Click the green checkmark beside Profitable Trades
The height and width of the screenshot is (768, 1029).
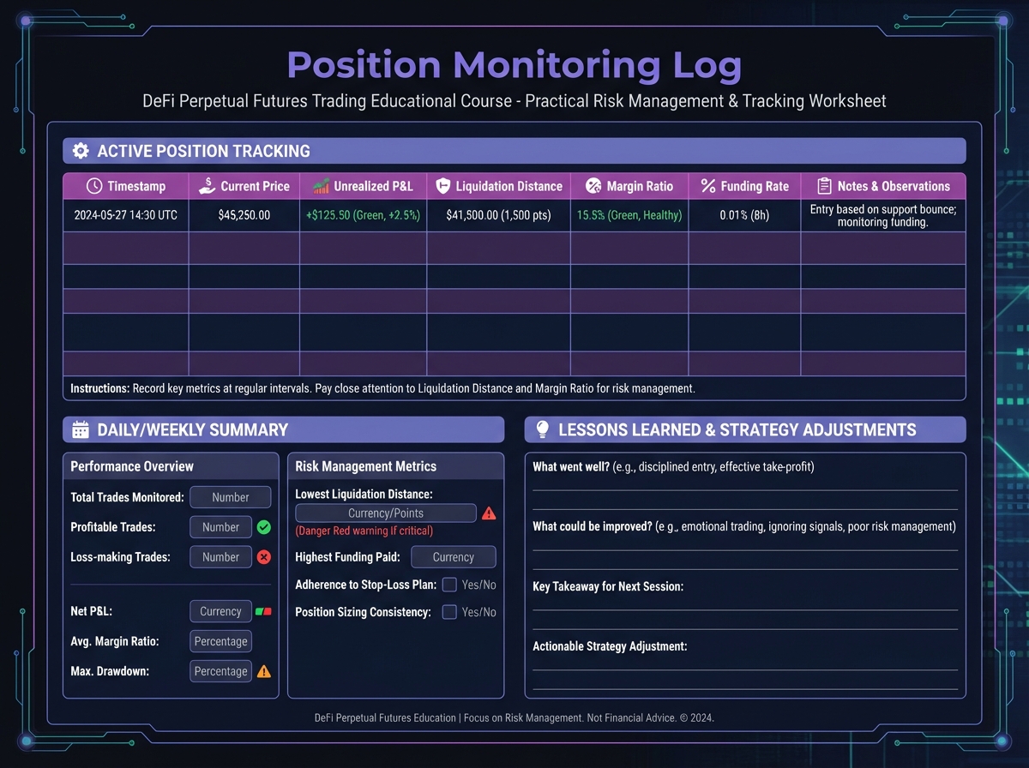[264, 527]
